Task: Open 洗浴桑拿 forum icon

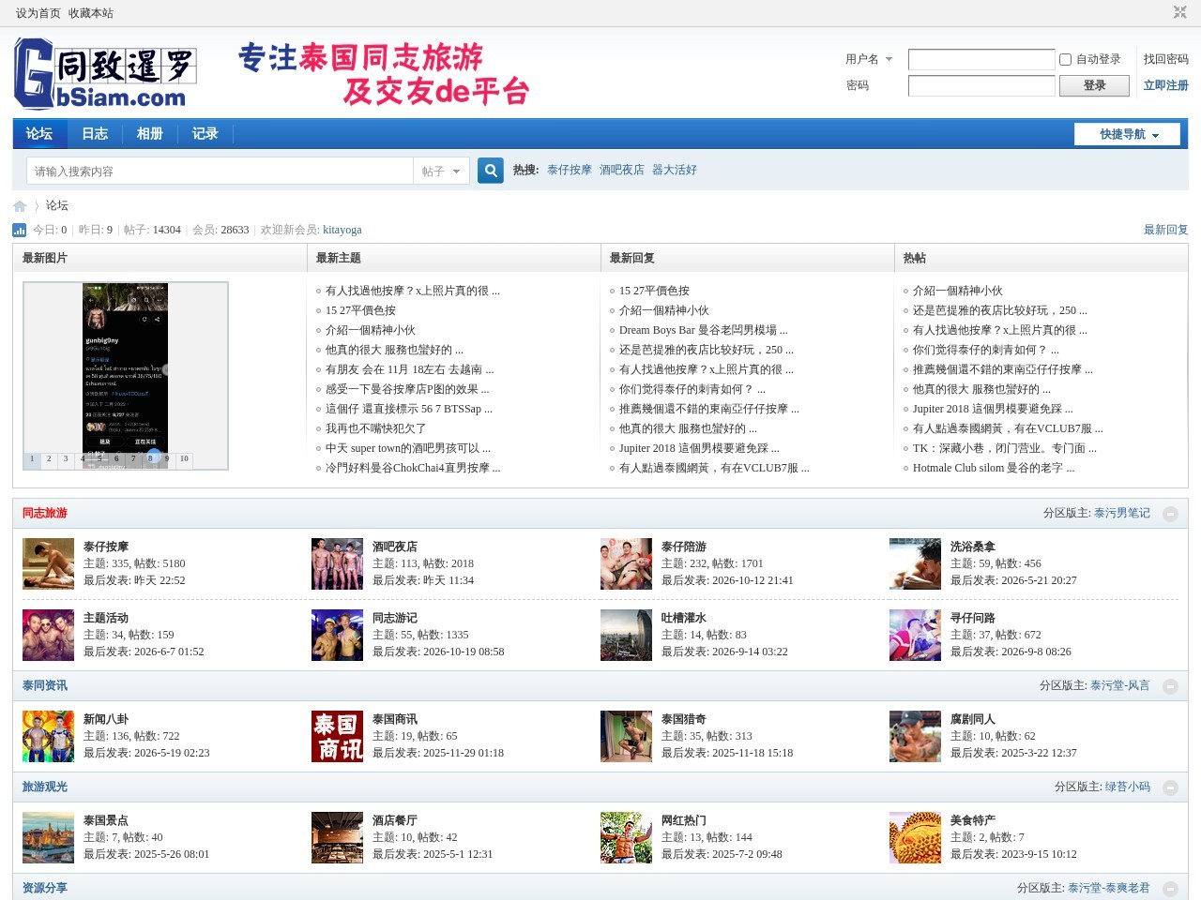Action: tap(916, 563)
